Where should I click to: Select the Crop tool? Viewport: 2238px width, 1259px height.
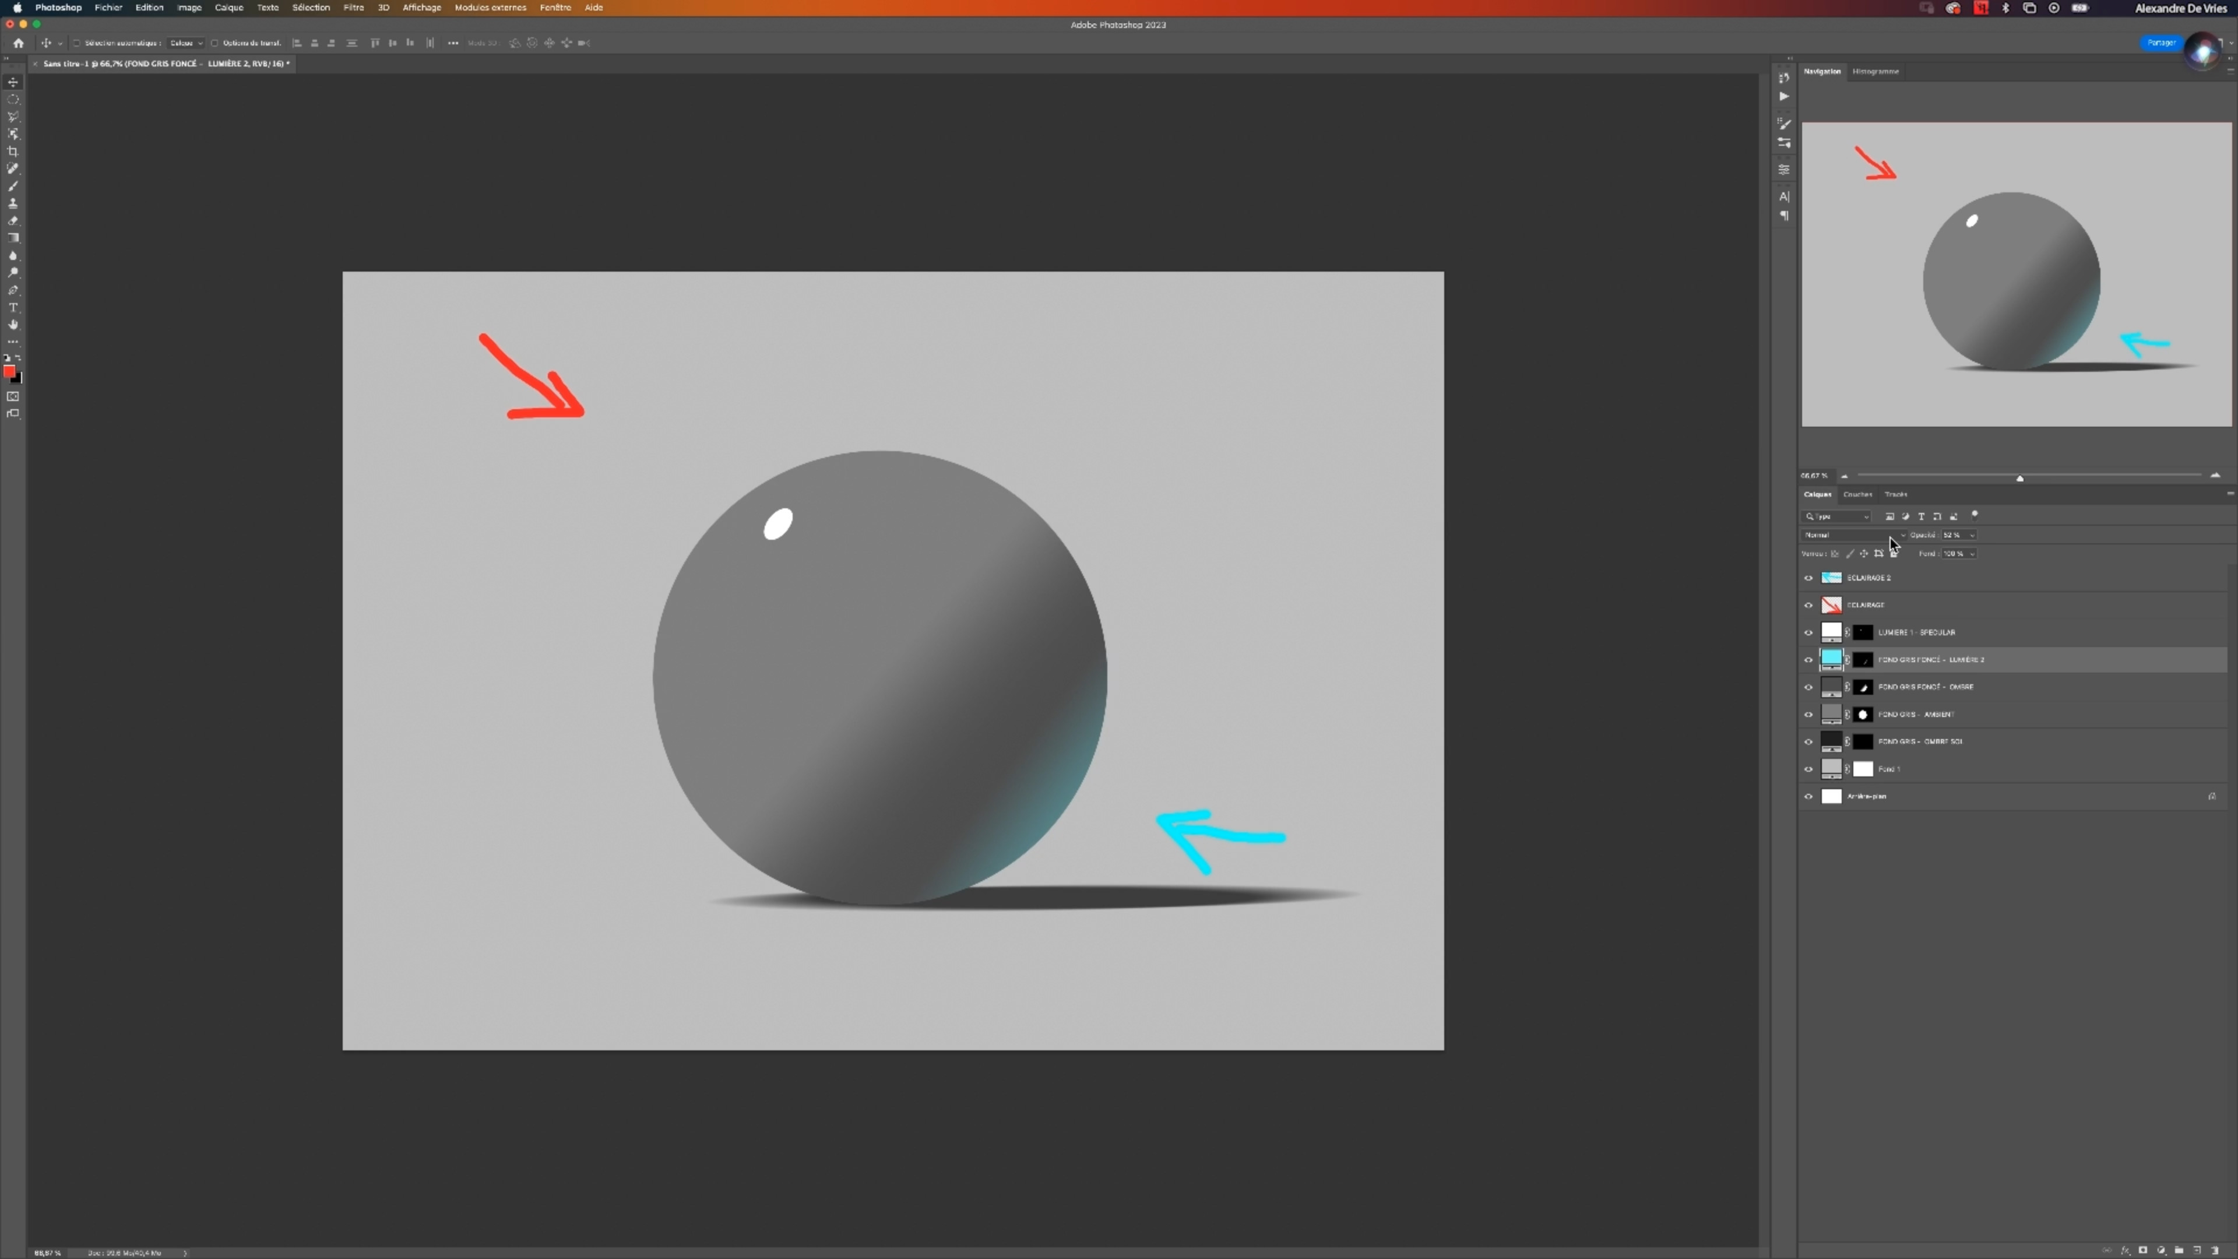(x=13, y=151)
